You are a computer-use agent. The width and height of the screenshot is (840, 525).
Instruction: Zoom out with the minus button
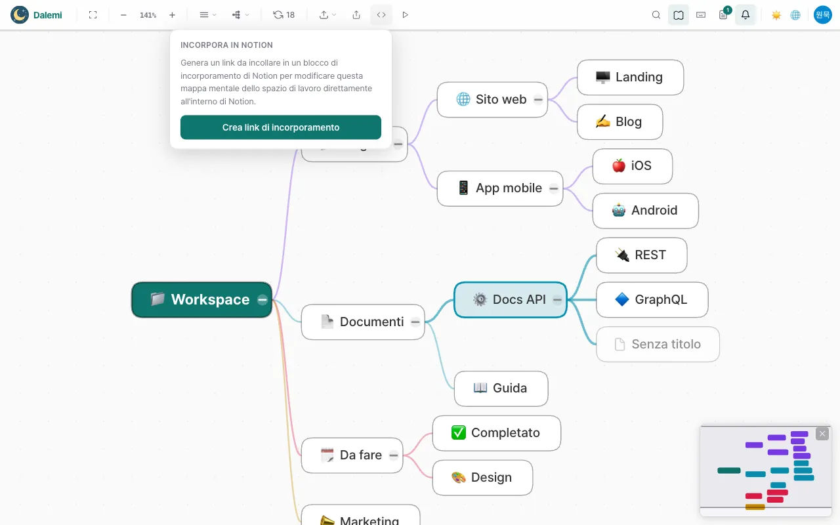coord(123,14)
